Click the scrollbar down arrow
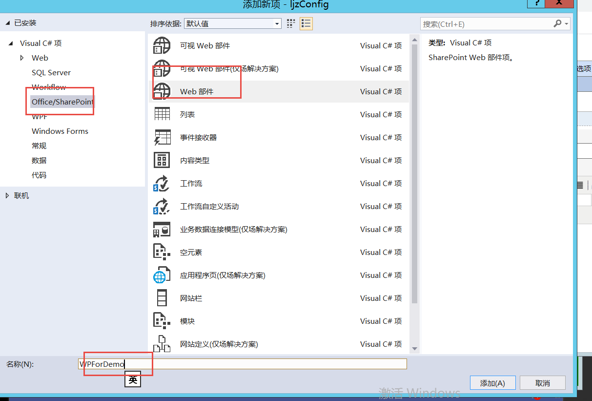 [x=415, y=348]
